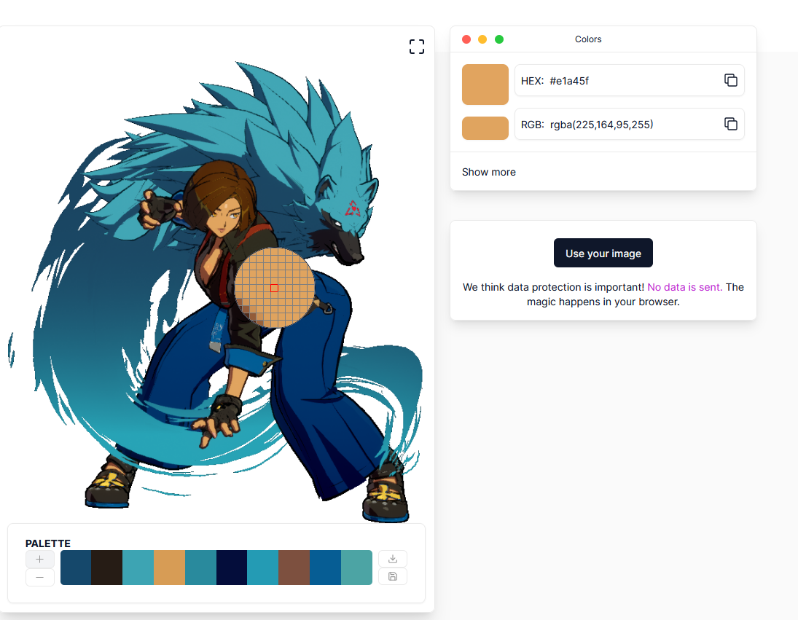Click the red center pixel of the magnifier
Viewport: 798px width, 620px height.
click(x=274, y=289)
